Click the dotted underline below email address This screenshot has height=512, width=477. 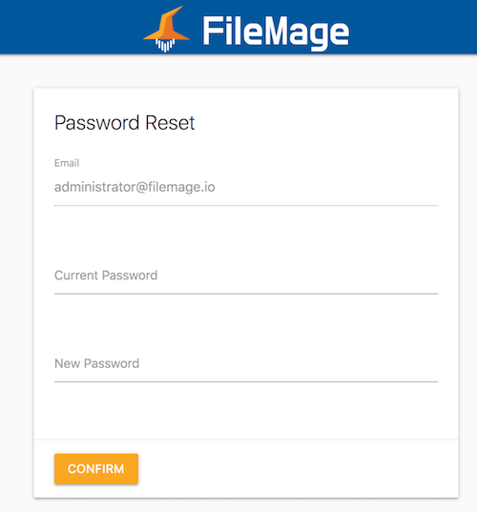[246, 205]
